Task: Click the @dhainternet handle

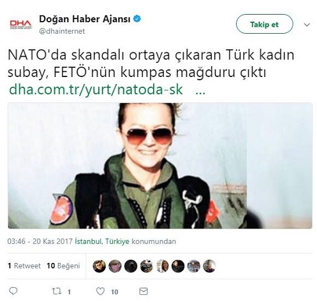Action: pos(62,31)
